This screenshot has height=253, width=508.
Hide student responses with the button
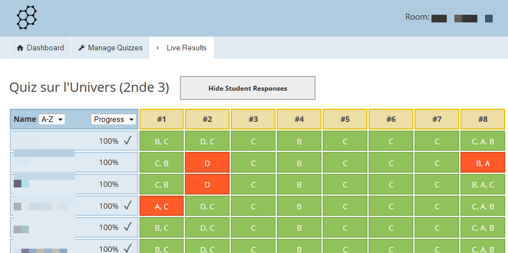[248, 88]
